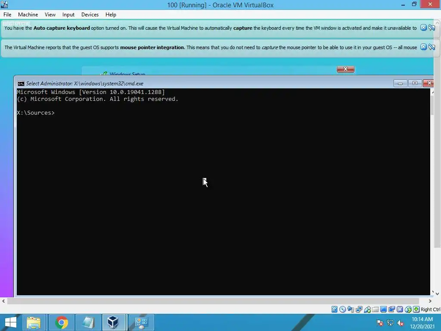
Task: Click the VirtualBox window title icon
Action: click(x=4, y=4)
